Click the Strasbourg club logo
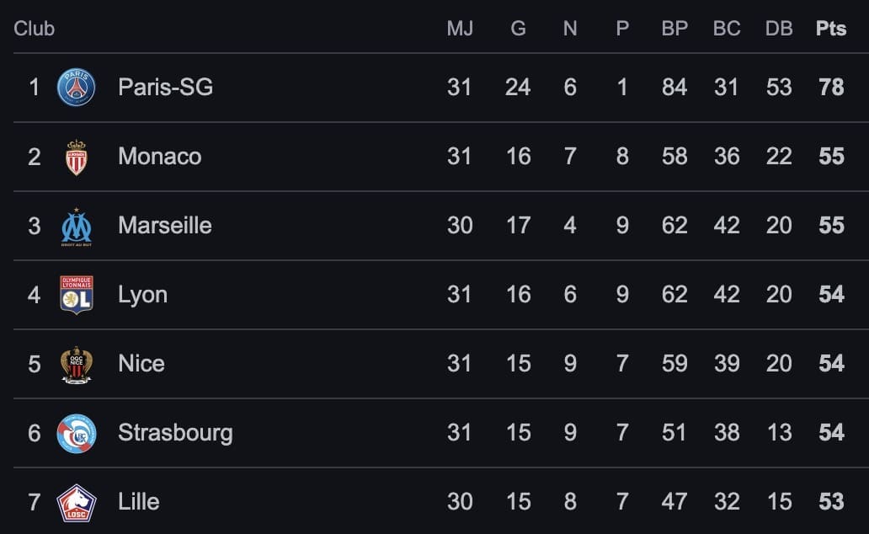The height and width of the screenshot is (534, 869). pos(76,434)
